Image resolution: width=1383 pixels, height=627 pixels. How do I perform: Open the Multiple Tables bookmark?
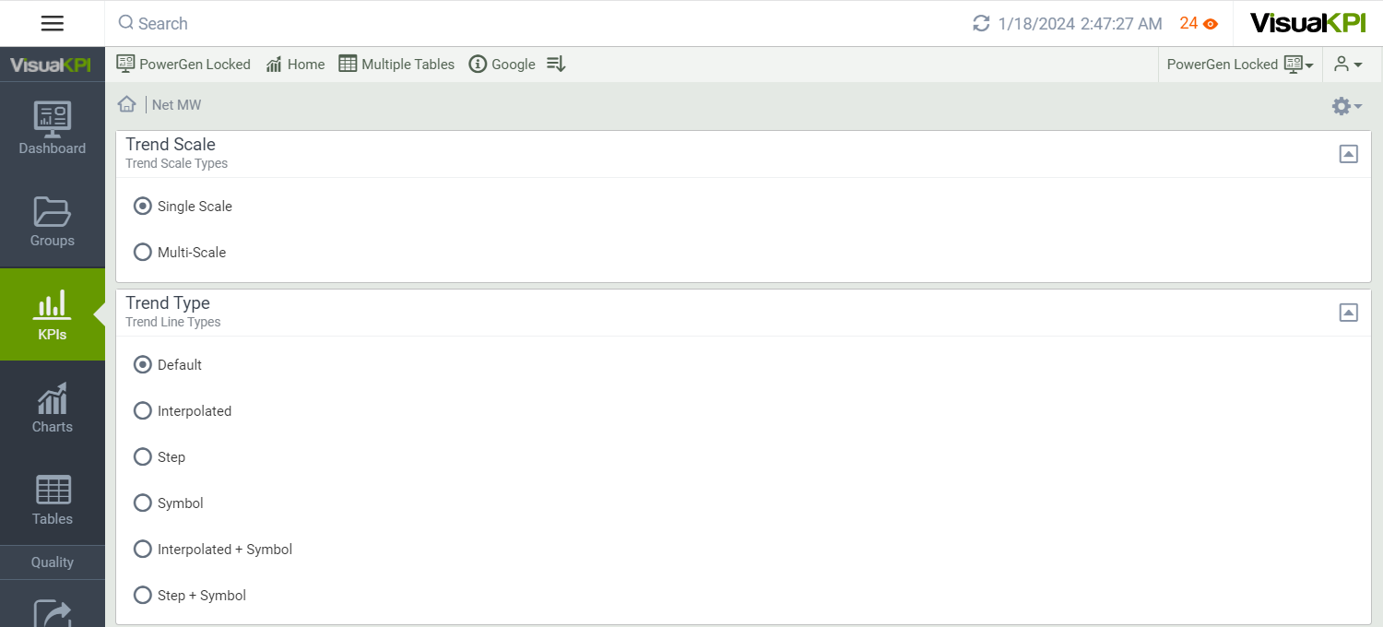396,64
